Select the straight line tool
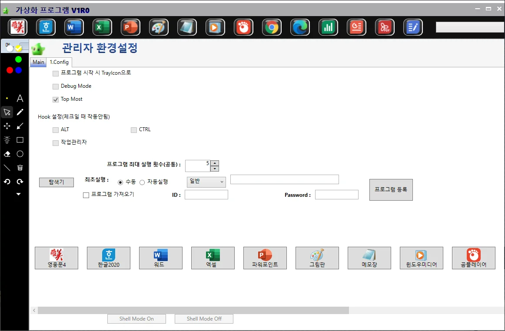 tap(7, 168)
